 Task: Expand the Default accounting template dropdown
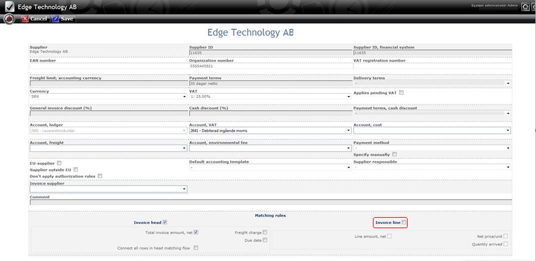click(270, 168)
